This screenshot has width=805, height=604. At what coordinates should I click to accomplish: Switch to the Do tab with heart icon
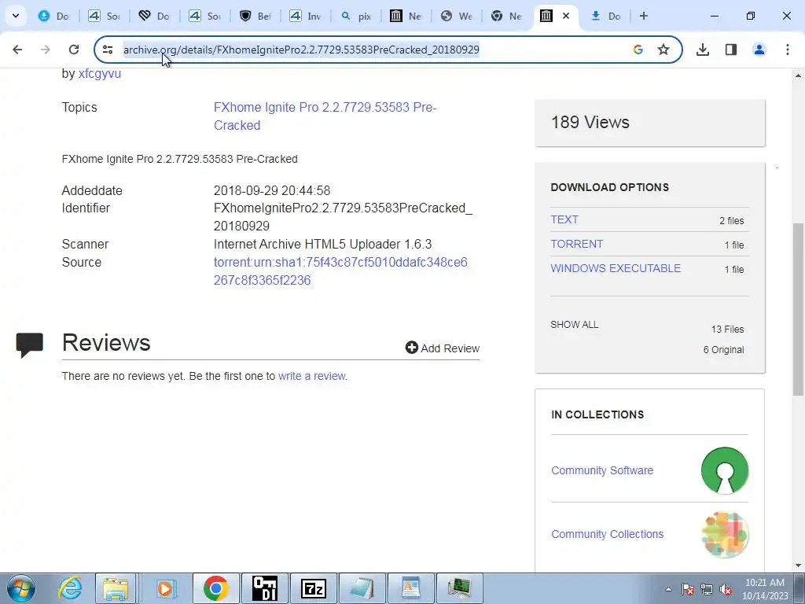coord(155,16)
